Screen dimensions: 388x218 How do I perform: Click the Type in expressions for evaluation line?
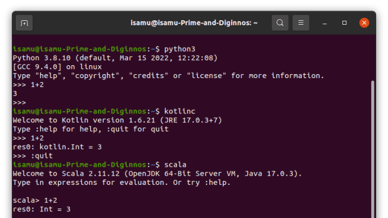coord(121,183)
